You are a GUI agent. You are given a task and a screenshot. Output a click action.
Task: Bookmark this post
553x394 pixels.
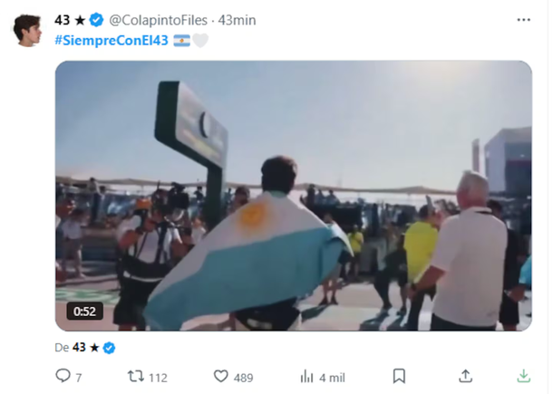(399, 376)
